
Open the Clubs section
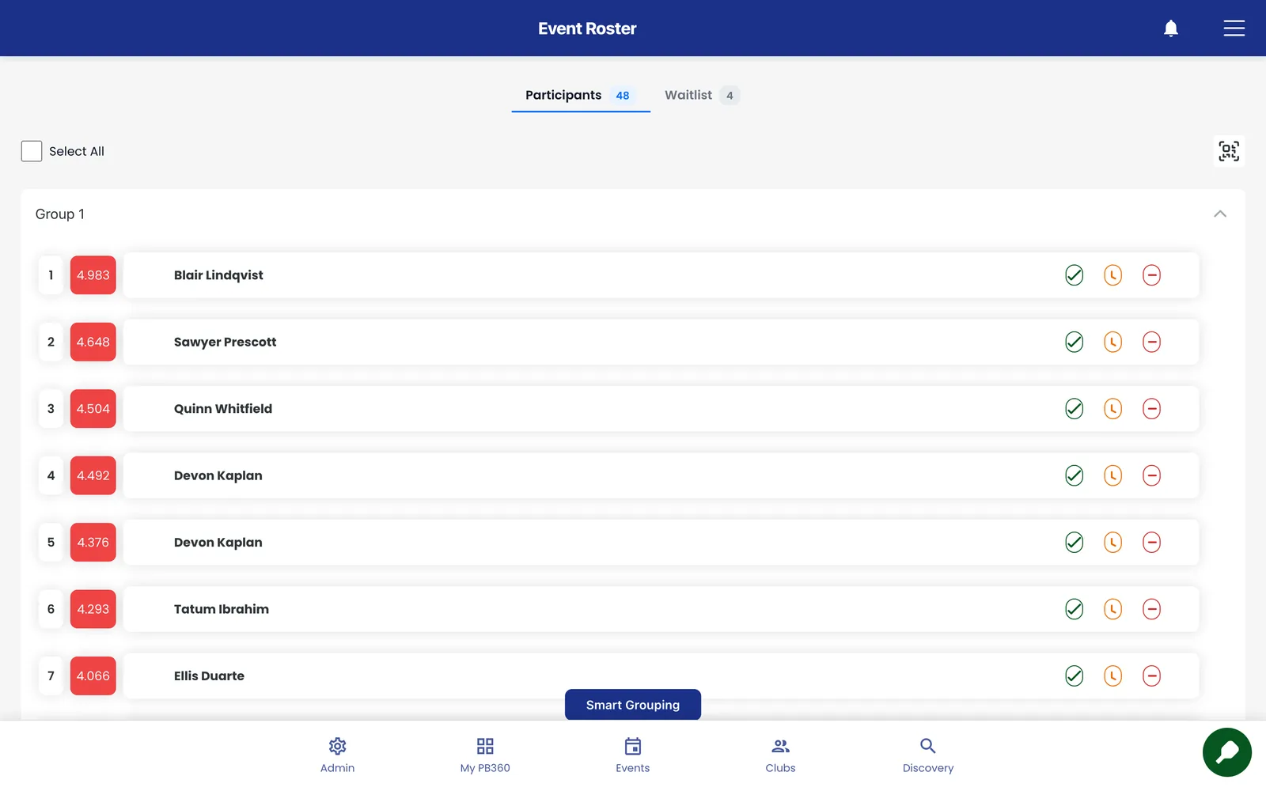780,755
